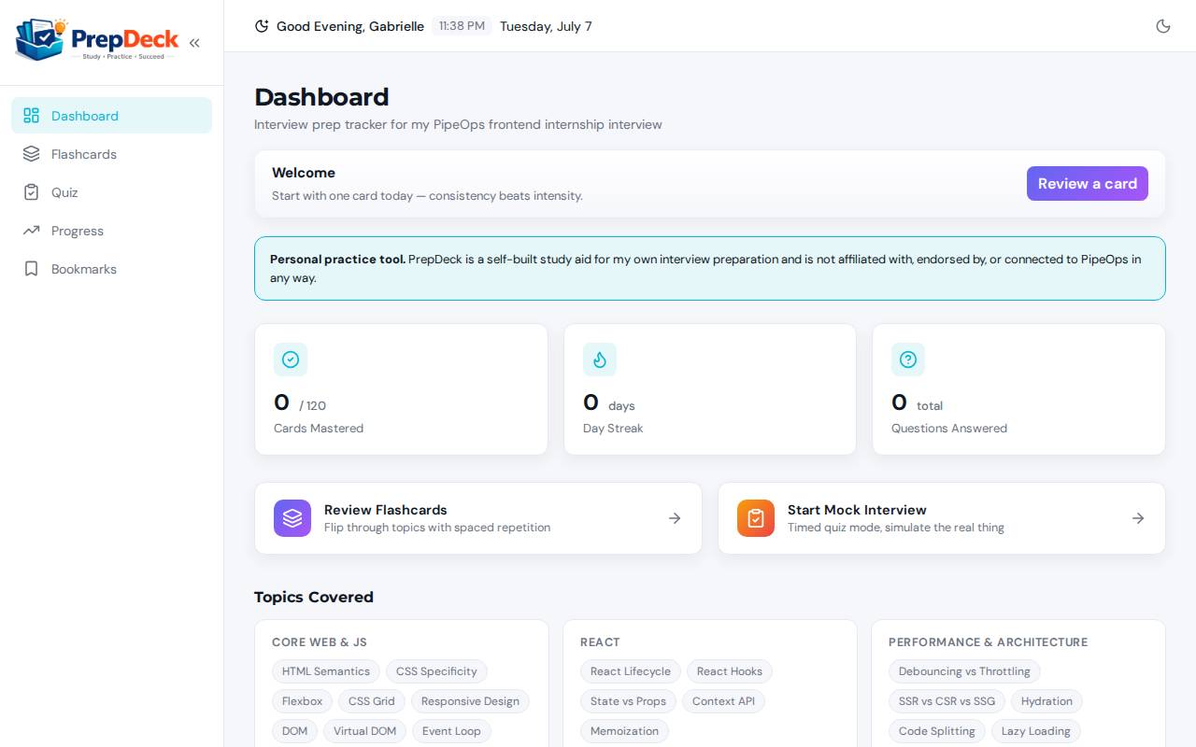Click the arrow on Start Mock Interview card
Screen dimensions: 1196x747
(x=1138, y=518)
